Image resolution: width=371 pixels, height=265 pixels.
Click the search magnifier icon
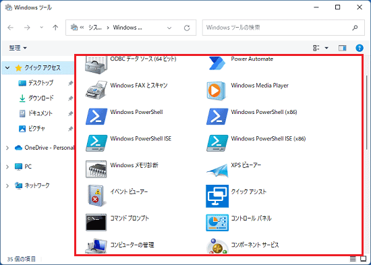click(x=355, y=28)
